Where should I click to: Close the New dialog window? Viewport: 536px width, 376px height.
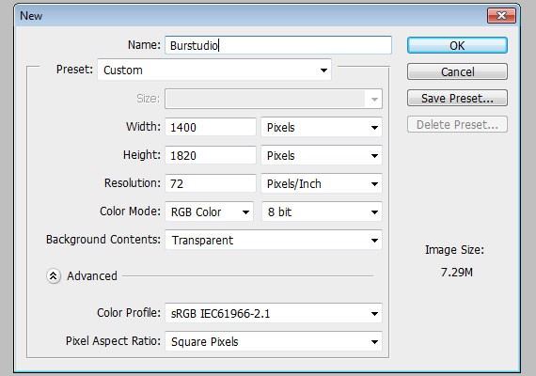click(501, 16)
